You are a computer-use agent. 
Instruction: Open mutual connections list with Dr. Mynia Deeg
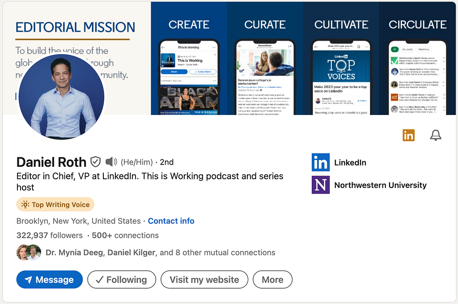coord(161,253)
